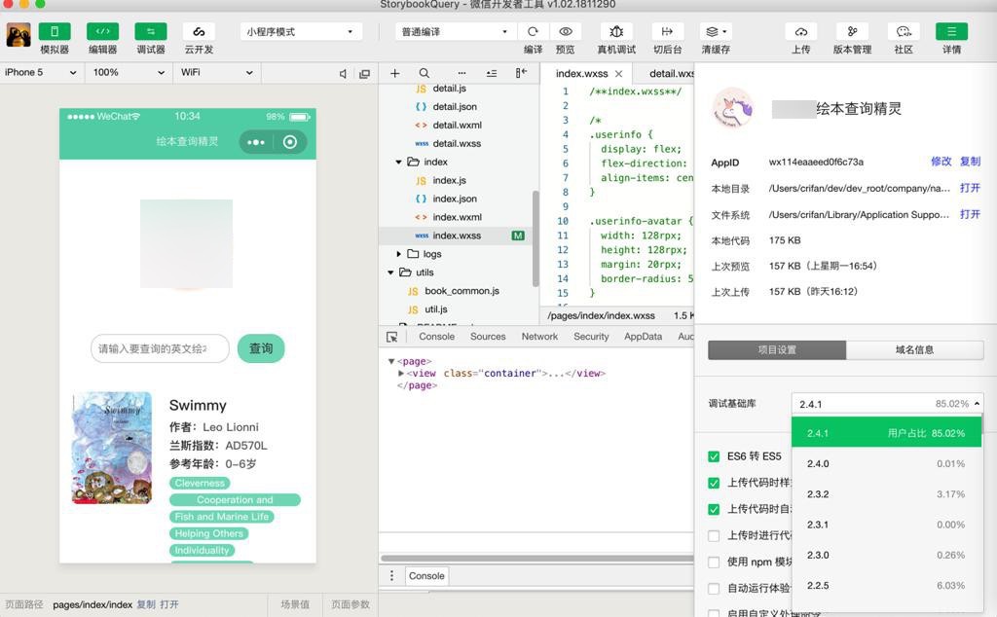Select the 项目设置 tab
This screenshot has height=617, width=997.
(777, 350)
